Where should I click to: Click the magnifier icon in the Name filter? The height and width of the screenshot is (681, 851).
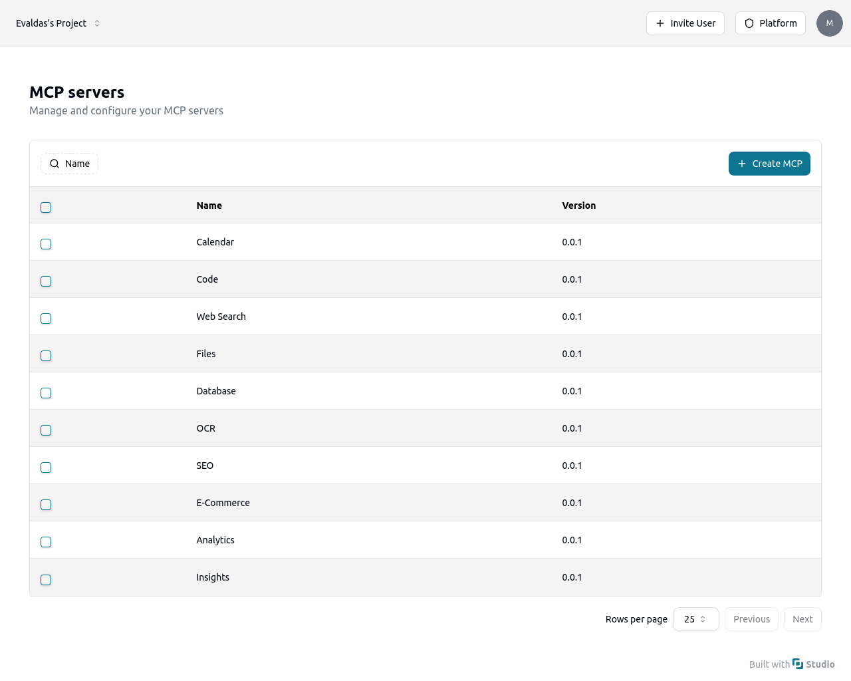pyautogui.click(x=55, y=164)
